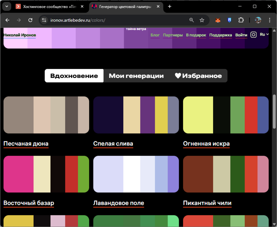Click the Войти login link
The image size is (277, 227).
coord(241,35)
